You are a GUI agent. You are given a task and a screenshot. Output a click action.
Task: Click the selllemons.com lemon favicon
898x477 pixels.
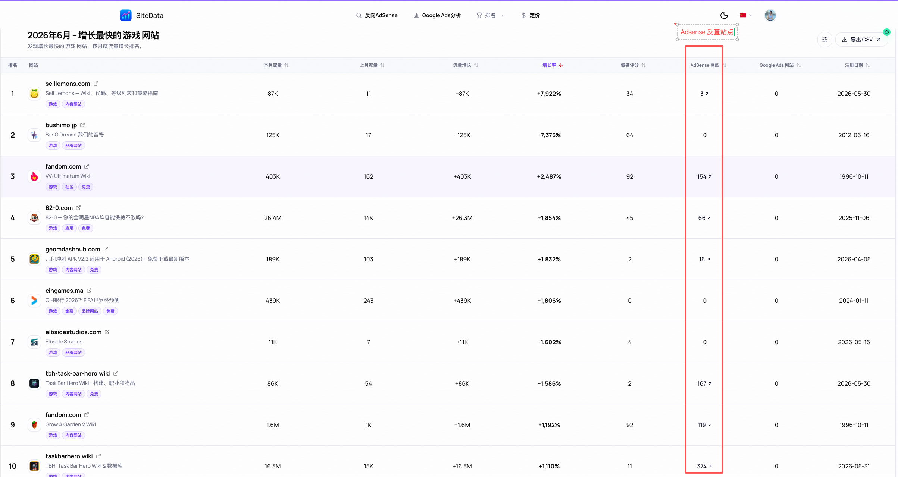[x=34, y=94]
